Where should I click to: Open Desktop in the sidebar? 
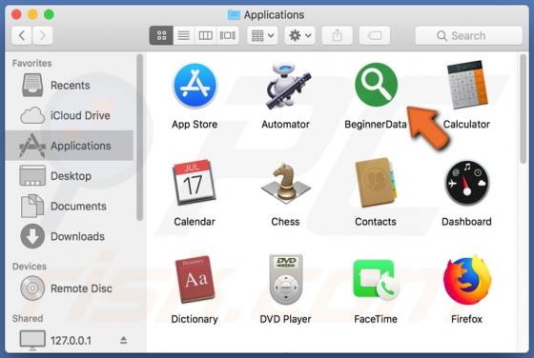69,176
